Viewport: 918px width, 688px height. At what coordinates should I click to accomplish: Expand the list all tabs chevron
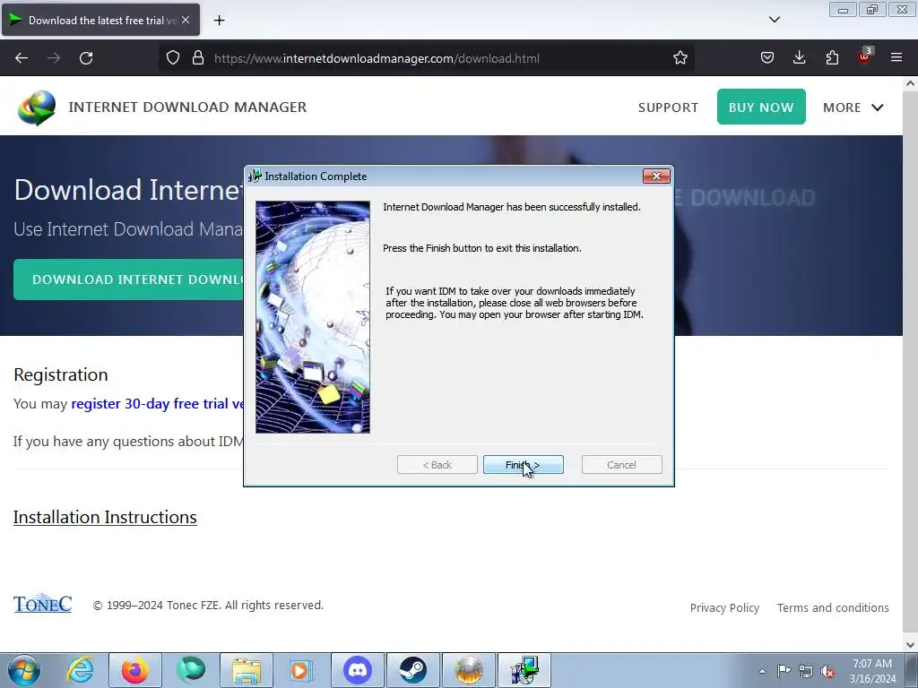click(774, 20)
